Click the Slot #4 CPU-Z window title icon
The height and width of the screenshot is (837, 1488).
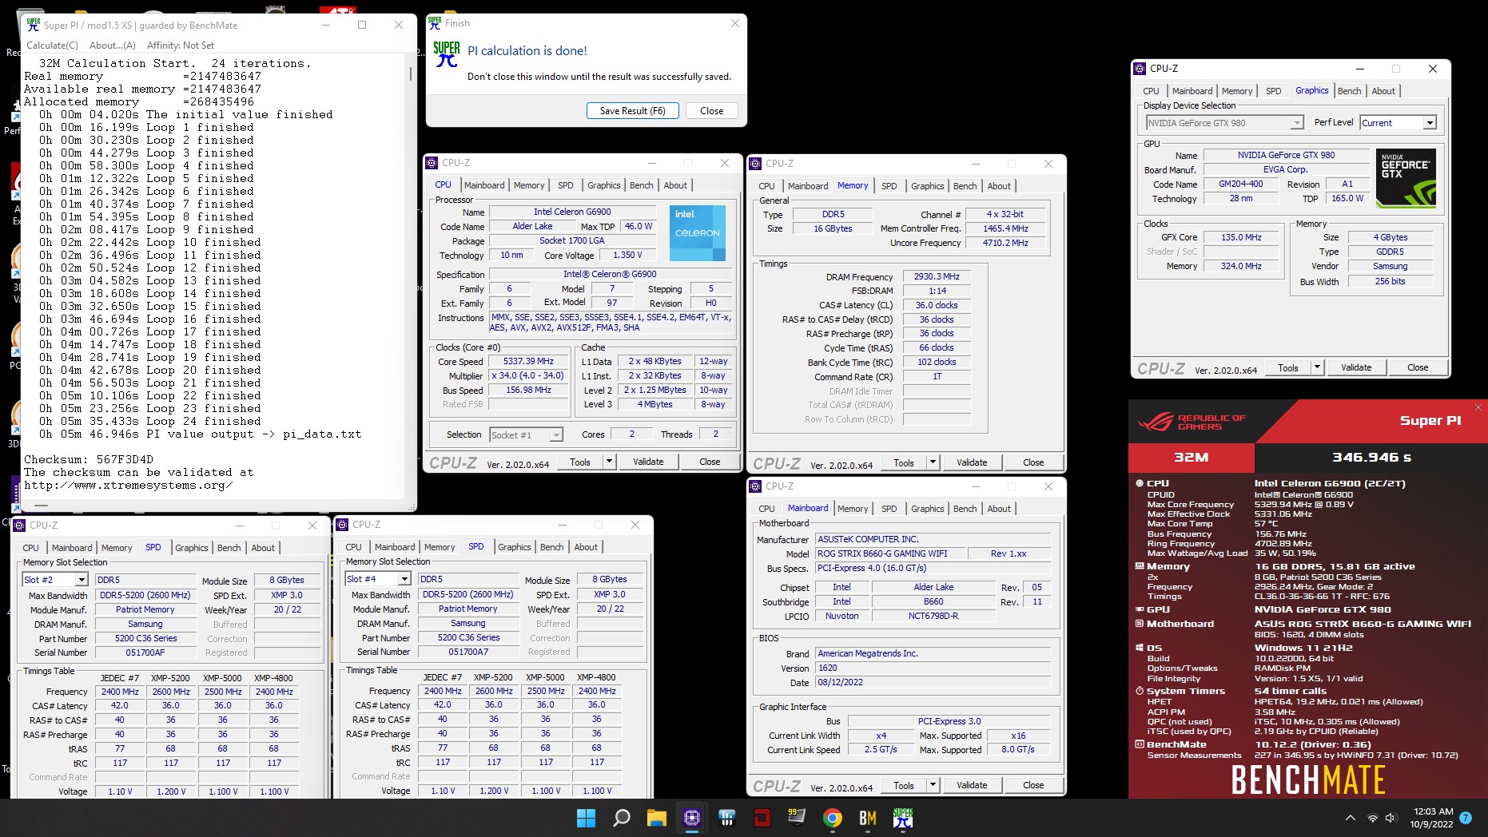343,525
